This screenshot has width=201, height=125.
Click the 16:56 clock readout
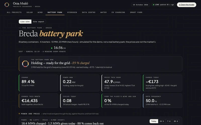click(x=60, y=48)
